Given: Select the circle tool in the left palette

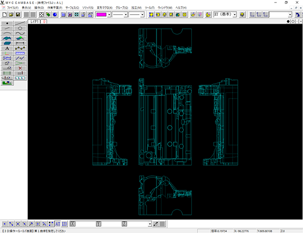Looking at the screenshot, I should point(20,28).
